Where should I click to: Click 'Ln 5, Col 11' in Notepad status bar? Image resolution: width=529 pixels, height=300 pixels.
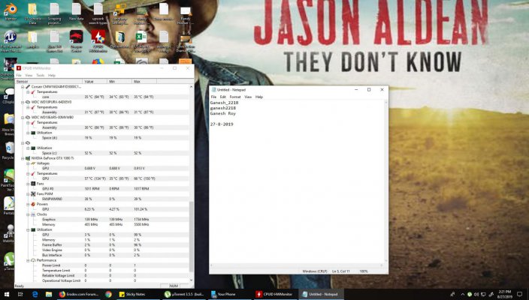[340, 271]
